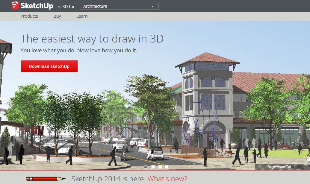310x184 pixels.
Task: Open the Architecture industry dropdown
Action: pos(119,6)
